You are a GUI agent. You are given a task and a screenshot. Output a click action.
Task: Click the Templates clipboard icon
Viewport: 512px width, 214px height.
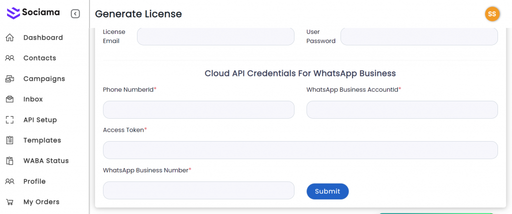(x=9, y=140)
